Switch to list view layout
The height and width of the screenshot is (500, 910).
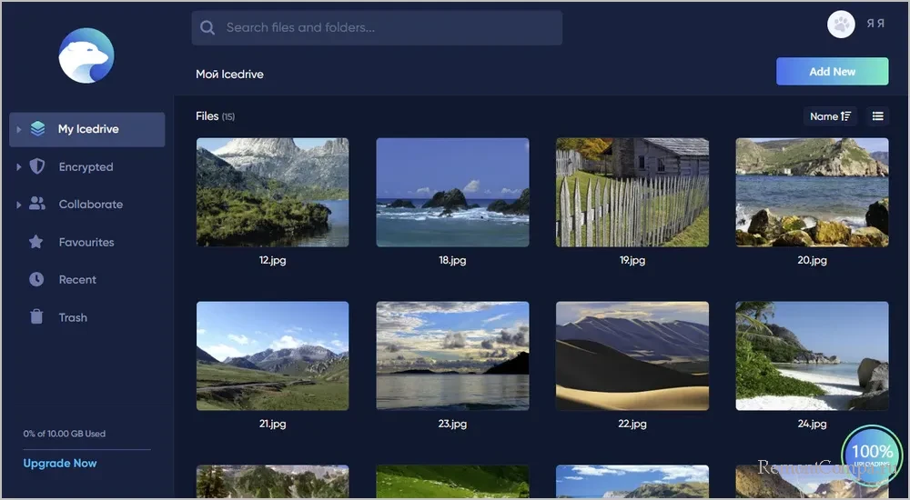click(877, 116)
